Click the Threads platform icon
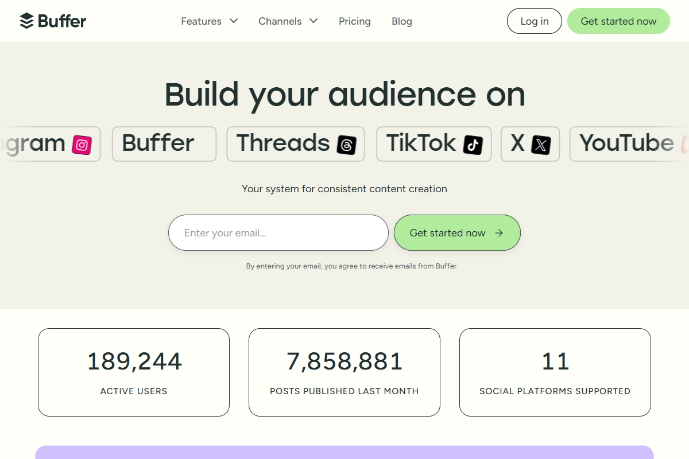 click(347, 145)
